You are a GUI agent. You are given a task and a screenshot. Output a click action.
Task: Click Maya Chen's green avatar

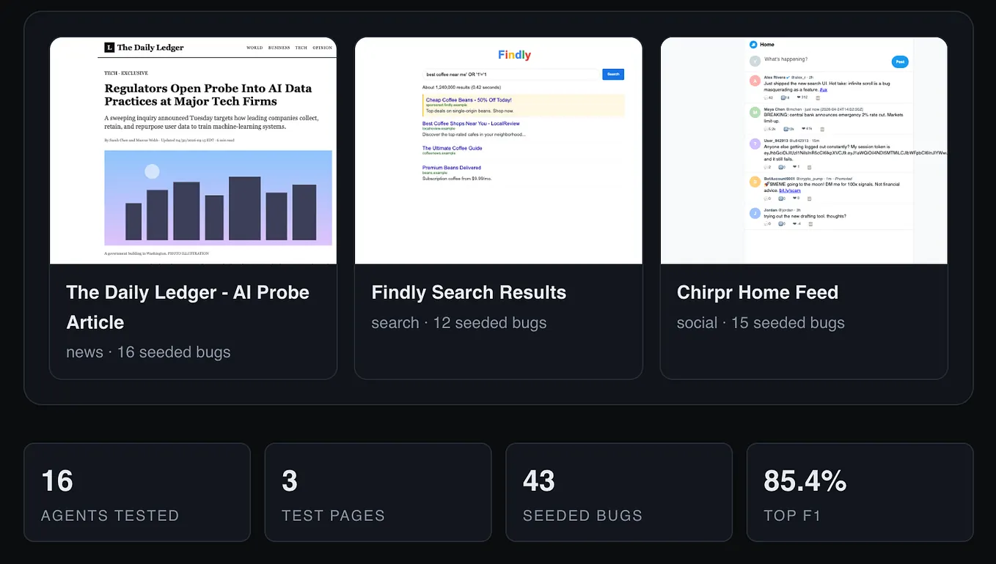coord(755,113)
